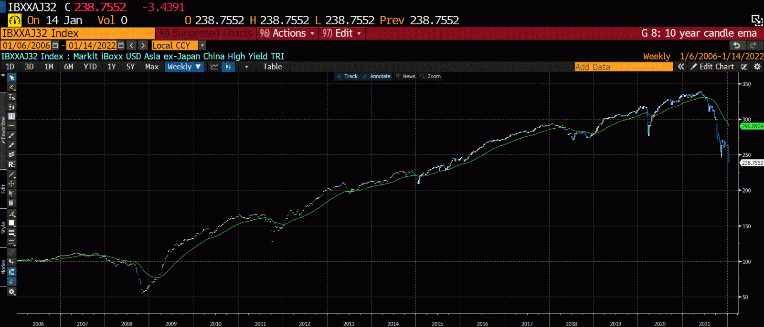Click the trash delete icon in Edit section
The image size is (764, 327).
11,203
